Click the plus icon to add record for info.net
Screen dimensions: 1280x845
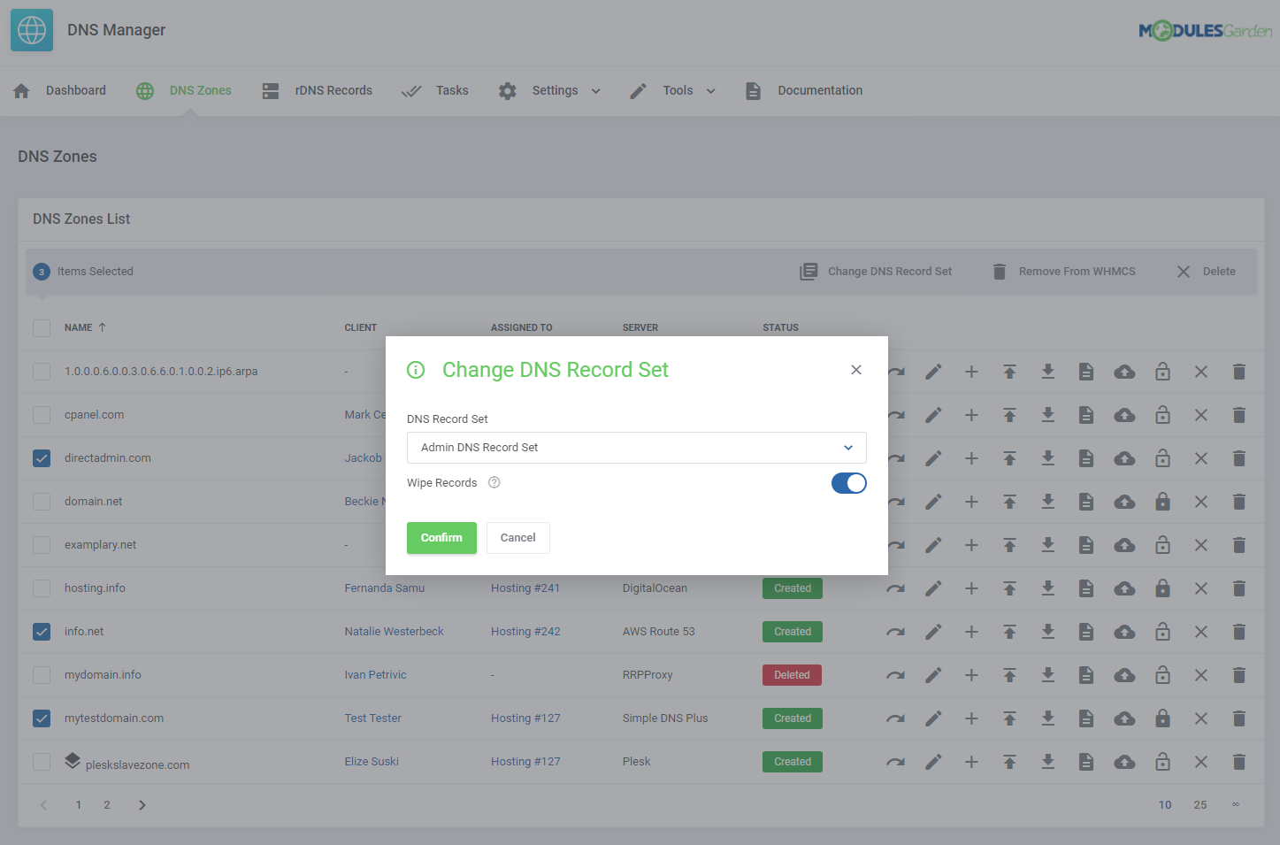pyautogui.click(x=971, y=631)
